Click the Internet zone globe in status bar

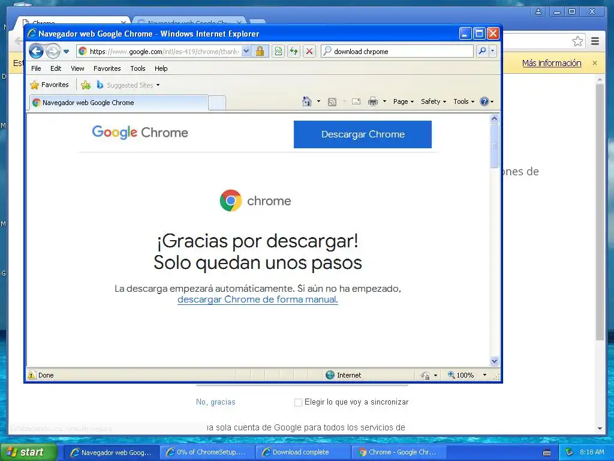[x=330, y=375]
